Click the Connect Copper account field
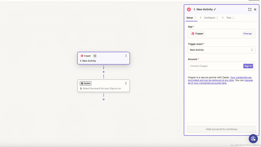261x147 pixels. coord(222,66)
